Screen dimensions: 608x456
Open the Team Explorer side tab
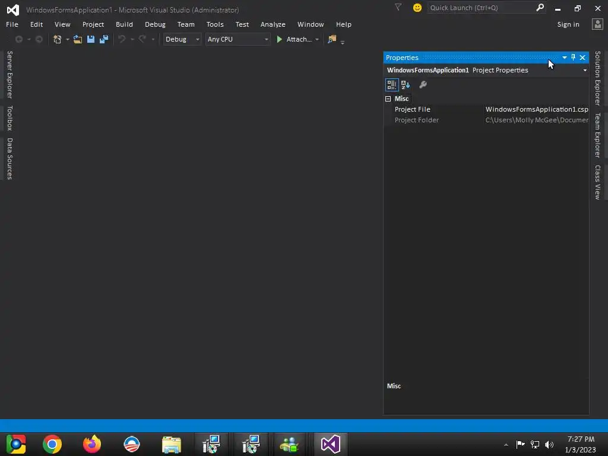[x=597, y=135]
